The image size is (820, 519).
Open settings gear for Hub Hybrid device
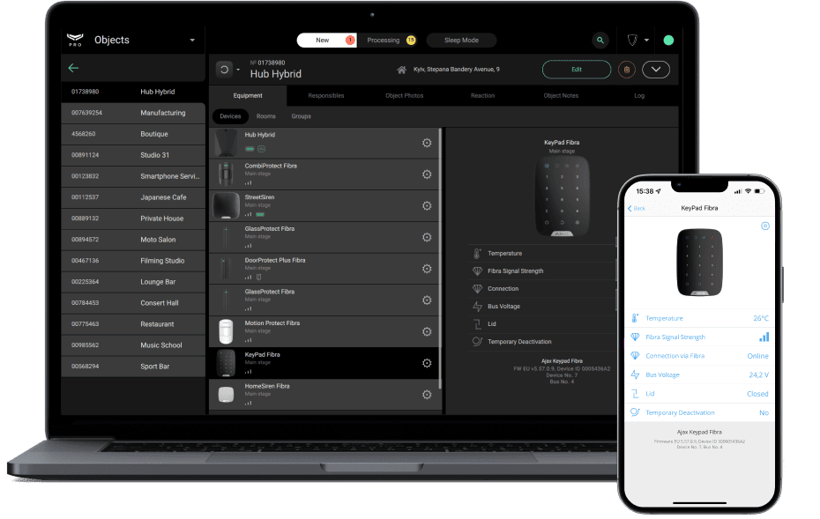point(427,143)
